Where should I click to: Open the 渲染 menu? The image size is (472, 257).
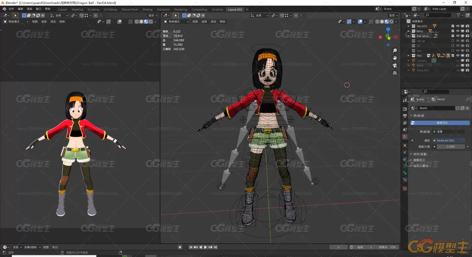pos(30,9)
